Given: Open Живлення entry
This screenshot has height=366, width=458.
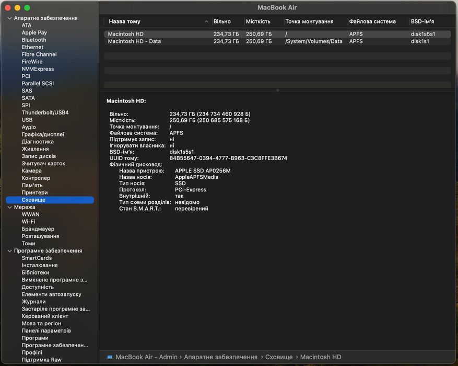Looking at the screenshot, I should (35, 149).
